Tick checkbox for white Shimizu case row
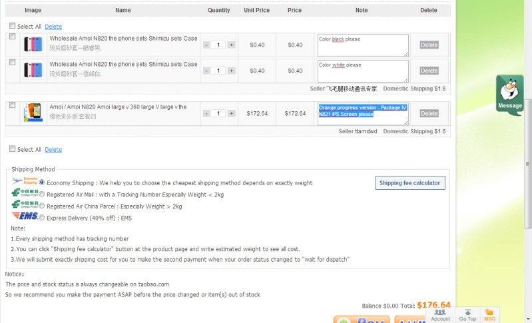 [13, 63]
